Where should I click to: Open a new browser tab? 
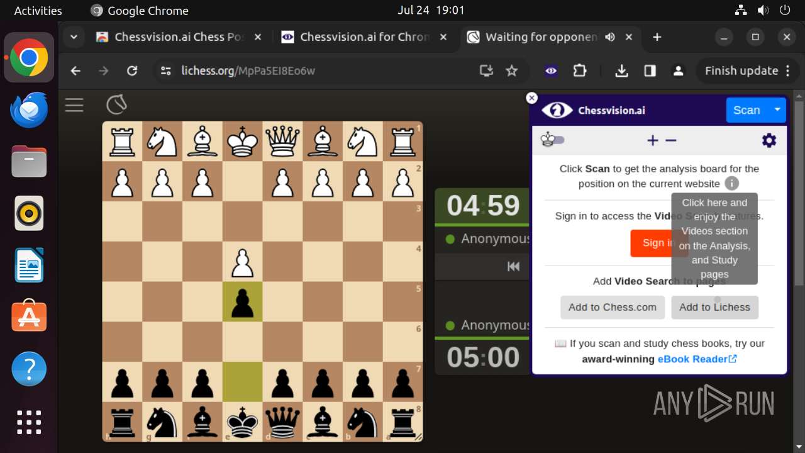(657, 37)
